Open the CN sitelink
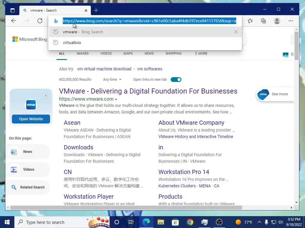 coord(68,172)
